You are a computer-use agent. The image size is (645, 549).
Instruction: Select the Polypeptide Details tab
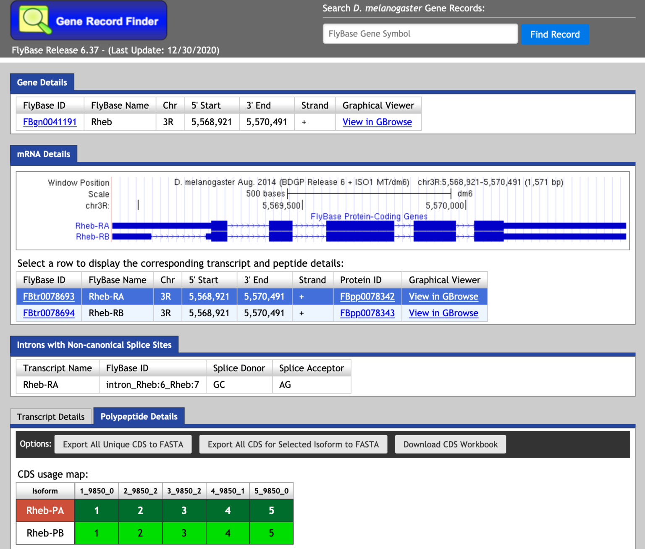[x=139, y=417]
